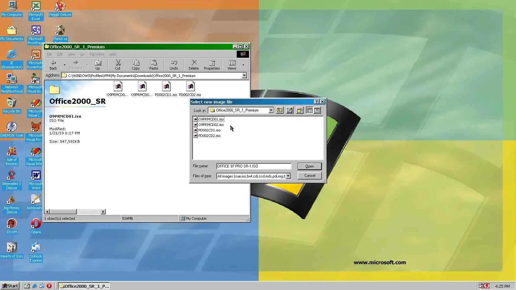Click Up in the Explorer toolbar
Viewport: 516px width, 290px height.
(98, 65)
